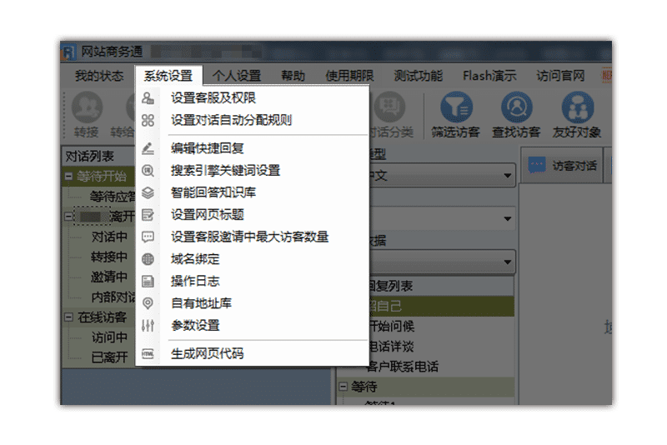Select 已离开 under 在线访客

pos(109,357)
